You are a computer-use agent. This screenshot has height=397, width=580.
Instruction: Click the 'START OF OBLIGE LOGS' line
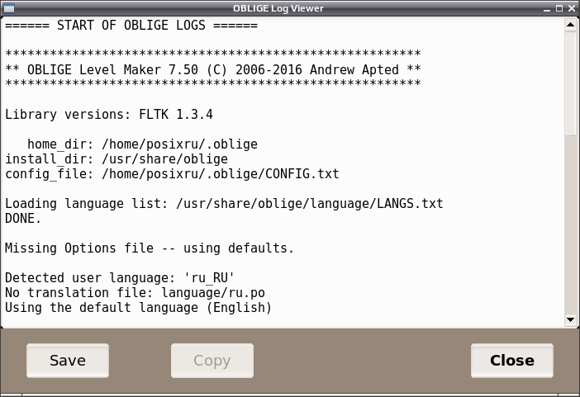[131, 26]
